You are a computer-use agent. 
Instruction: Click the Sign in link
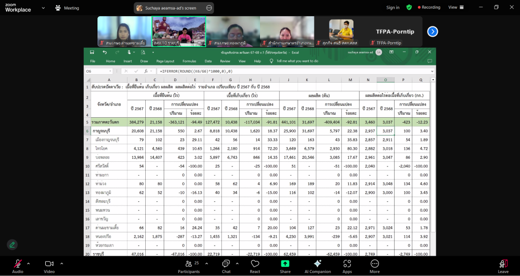[x=393, y=8]
